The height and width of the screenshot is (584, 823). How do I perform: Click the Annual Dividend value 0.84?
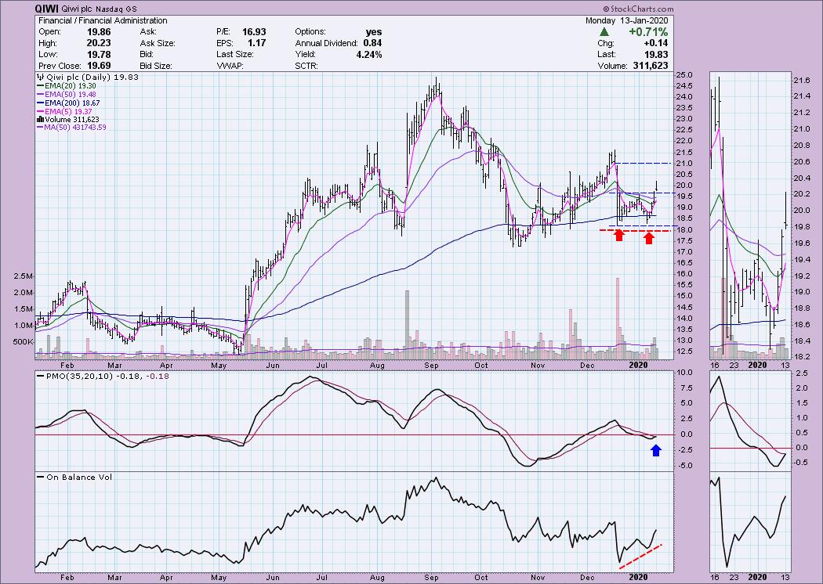tap(372, 43)
